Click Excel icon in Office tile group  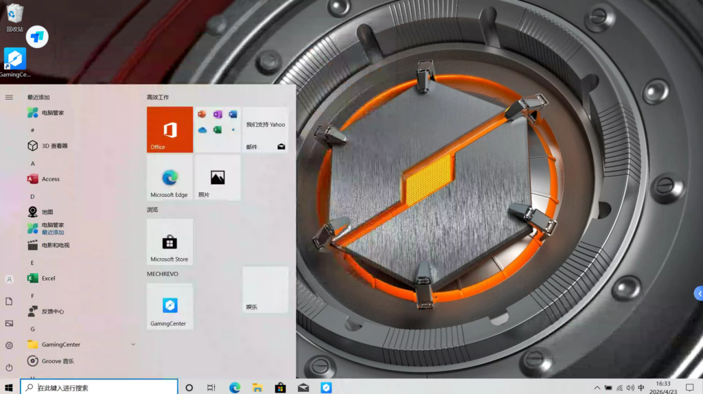point(218,130)
